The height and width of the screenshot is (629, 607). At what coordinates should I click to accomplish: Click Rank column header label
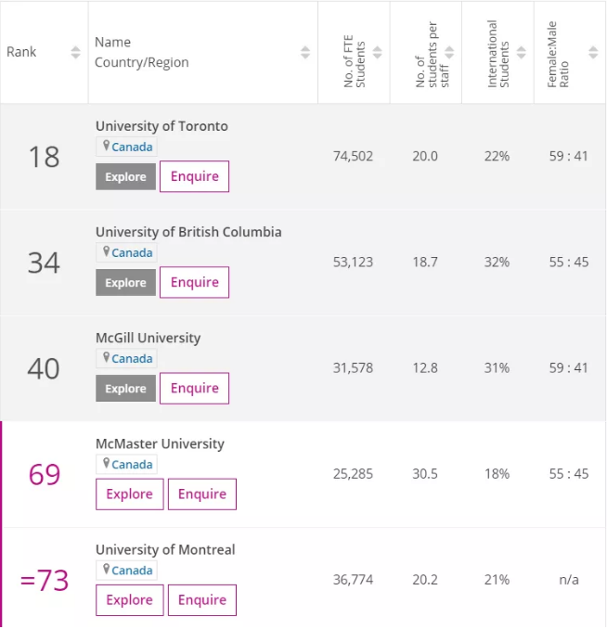(21, 52)
